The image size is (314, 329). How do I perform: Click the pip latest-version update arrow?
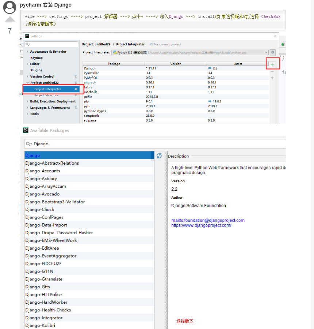[x=210, y=101]
